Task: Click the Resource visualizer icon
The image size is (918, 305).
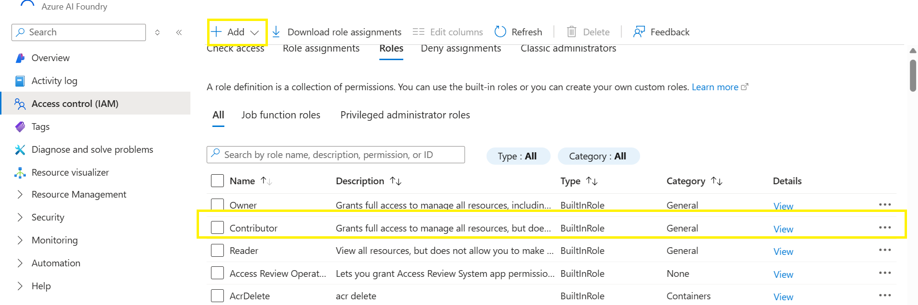Action: click(x=20, y=173)
